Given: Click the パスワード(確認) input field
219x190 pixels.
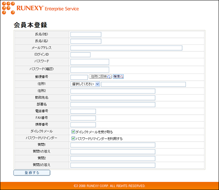Looking at the screenshot, I should coord(90,70).
